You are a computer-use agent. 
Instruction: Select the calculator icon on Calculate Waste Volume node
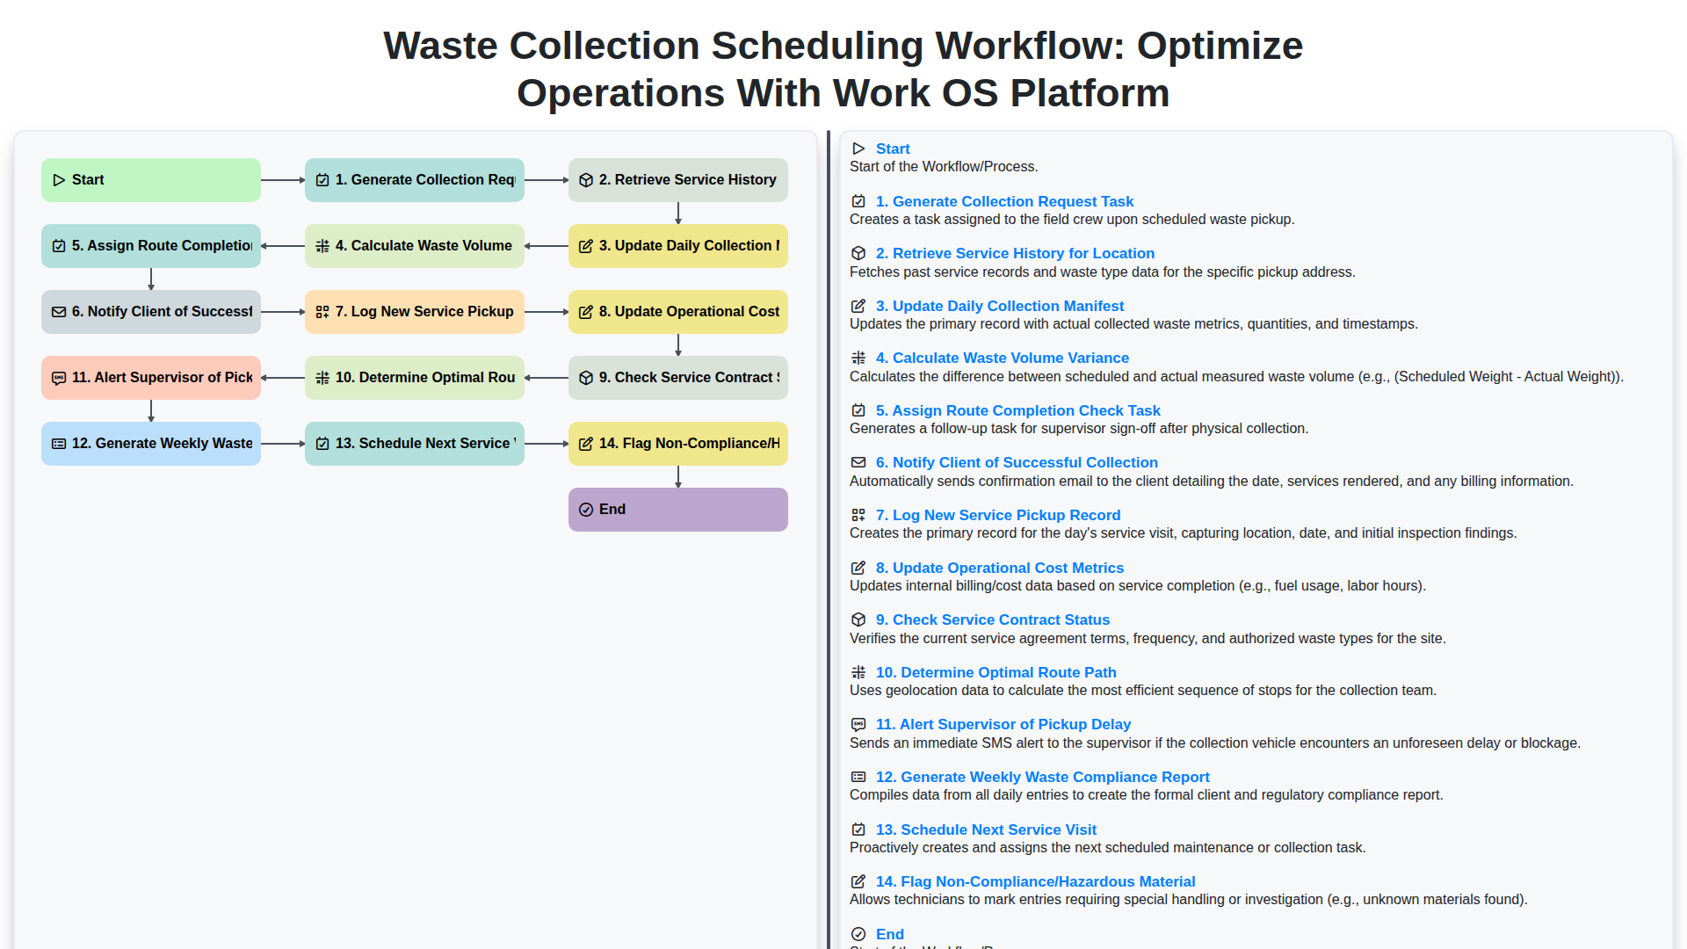322,246
